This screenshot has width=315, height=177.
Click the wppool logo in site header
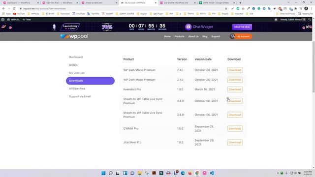click(74, 36)
